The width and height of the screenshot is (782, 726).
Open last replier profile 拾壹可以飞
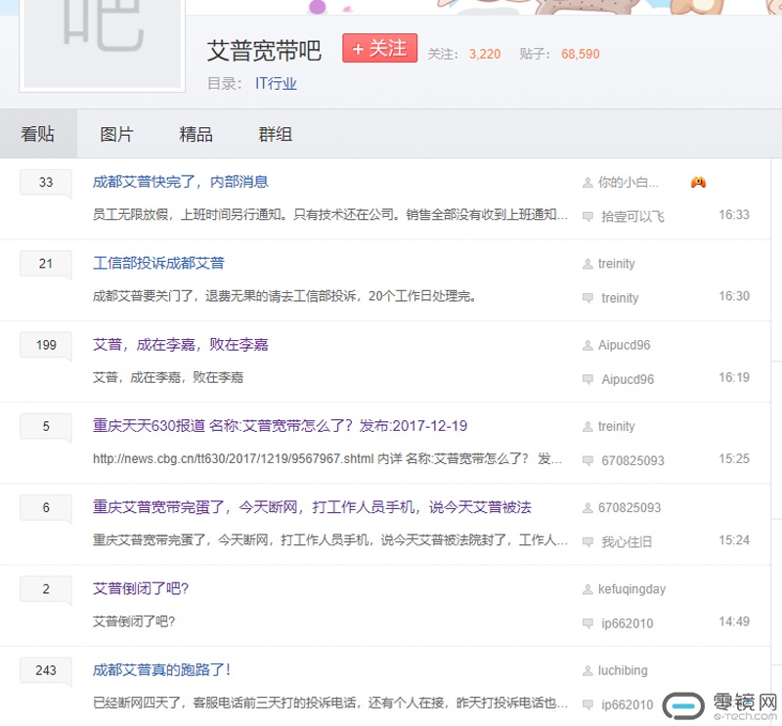(632, 216)
